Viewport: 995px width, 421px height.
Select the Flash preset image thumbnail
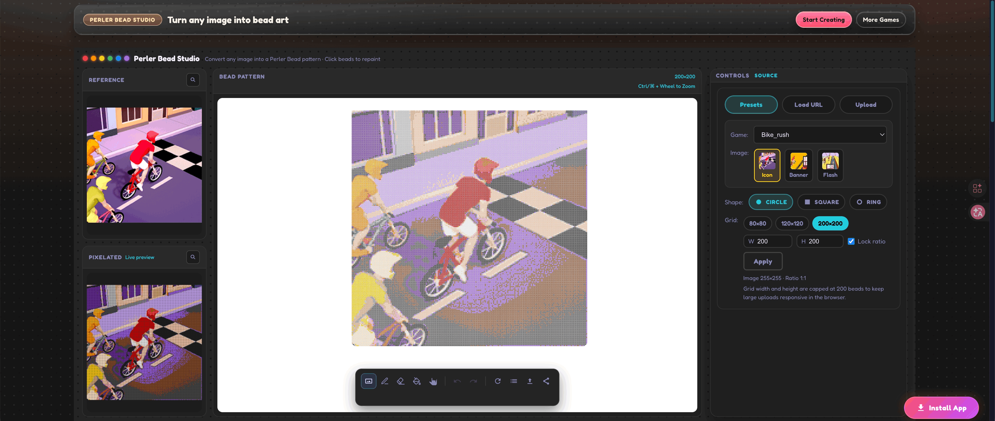click(830, 165)
